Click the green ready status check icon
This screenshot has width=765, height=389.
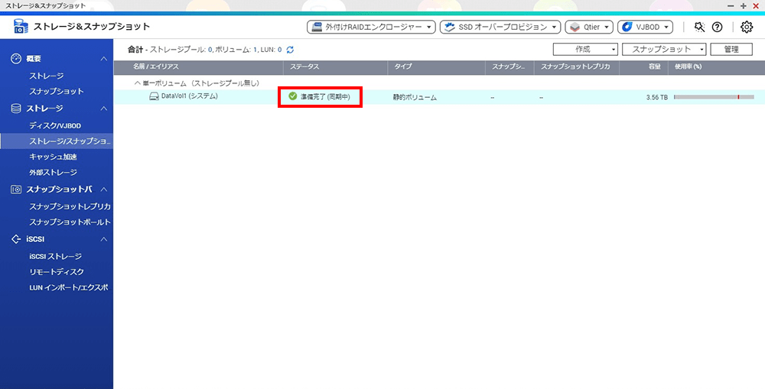pyautogui.click(x=293, y=96)
